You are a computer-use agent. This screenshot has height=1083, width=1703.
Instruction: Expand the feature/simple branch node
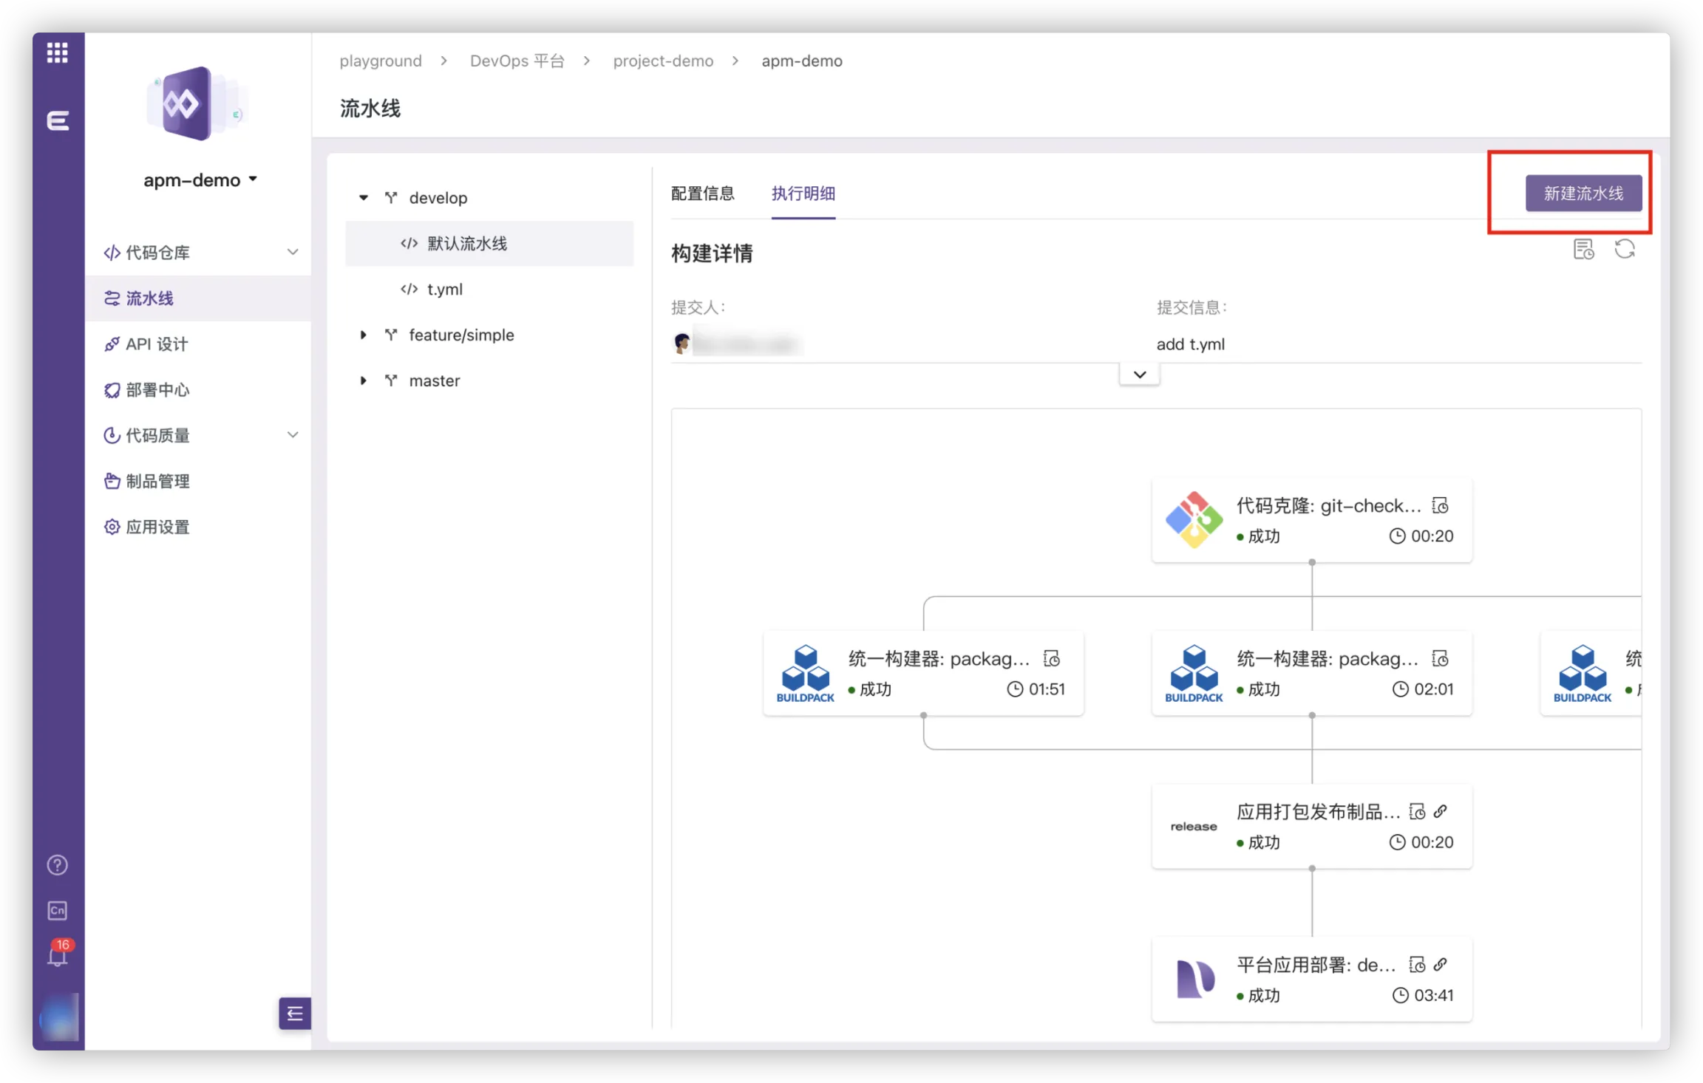coord(364,335)
